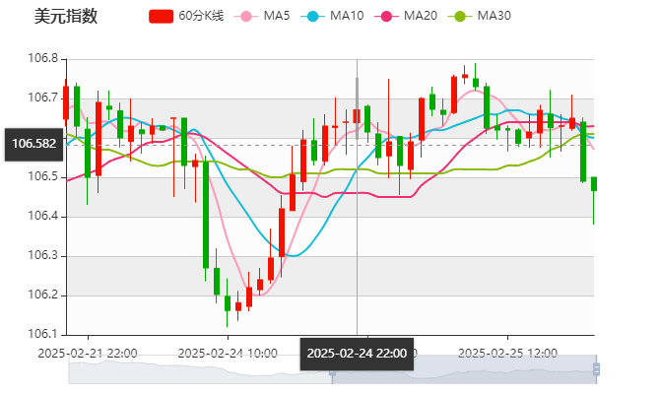Click the 2025-02-24 22:00 crosshair time label
The width and height of the screenshot is (660, 394).
(357, 354)
